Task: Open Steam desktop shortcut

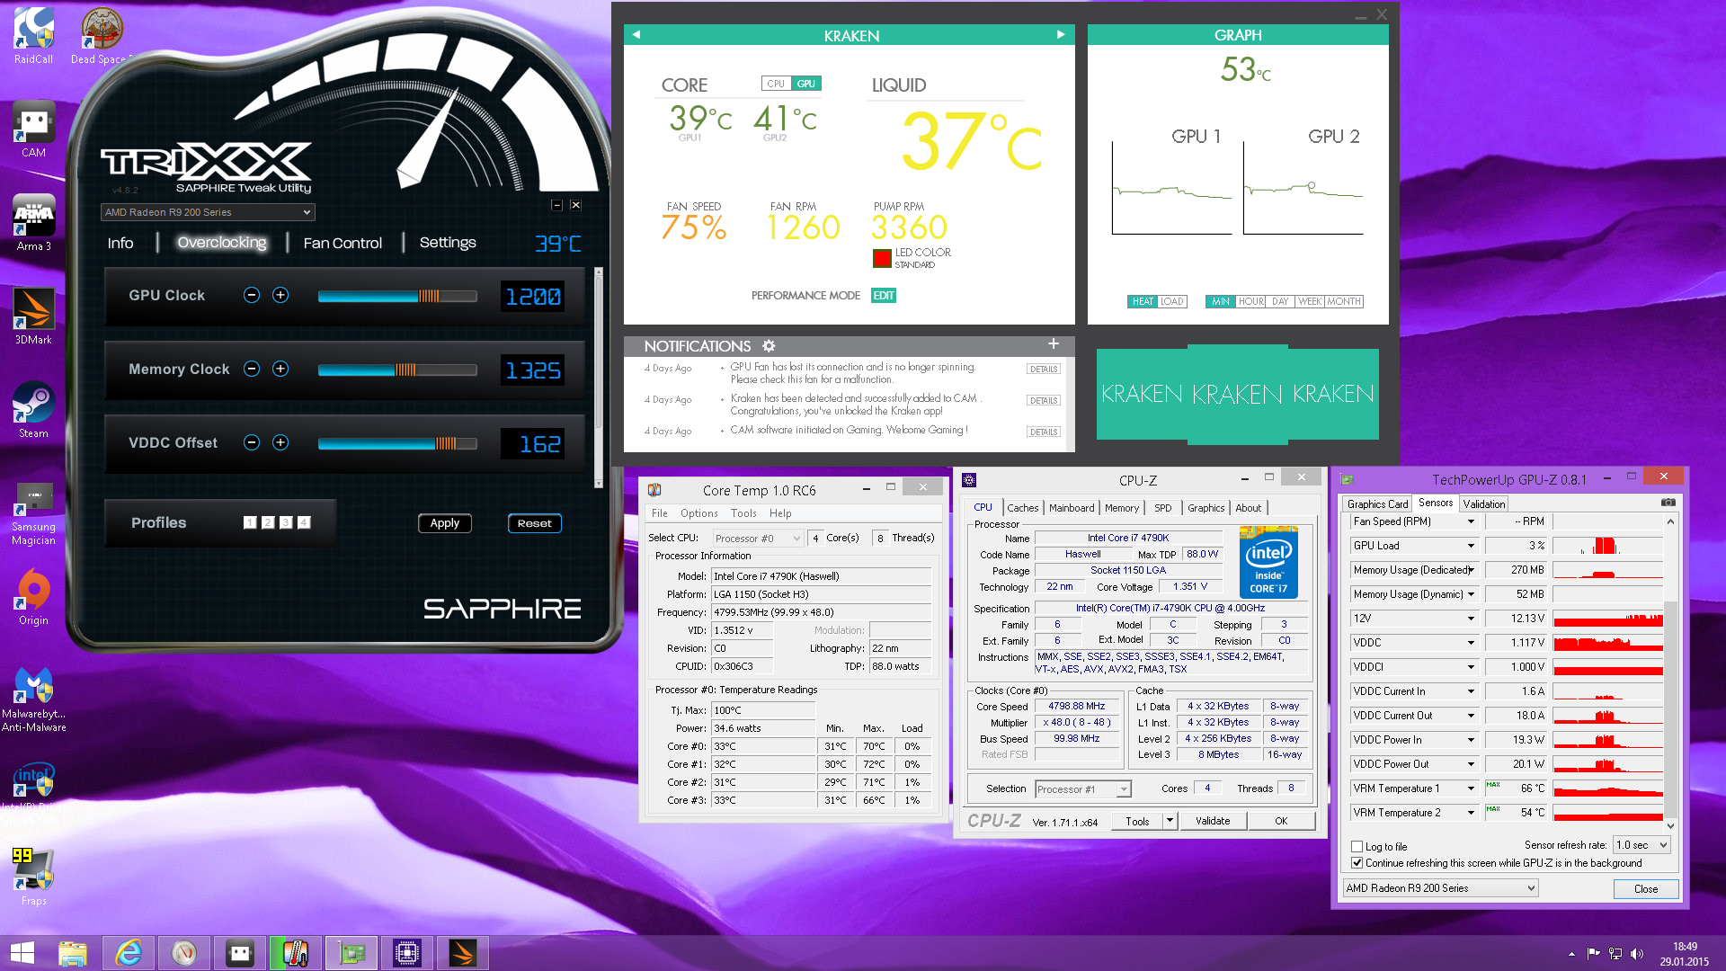Action: [x=33, y=410]
